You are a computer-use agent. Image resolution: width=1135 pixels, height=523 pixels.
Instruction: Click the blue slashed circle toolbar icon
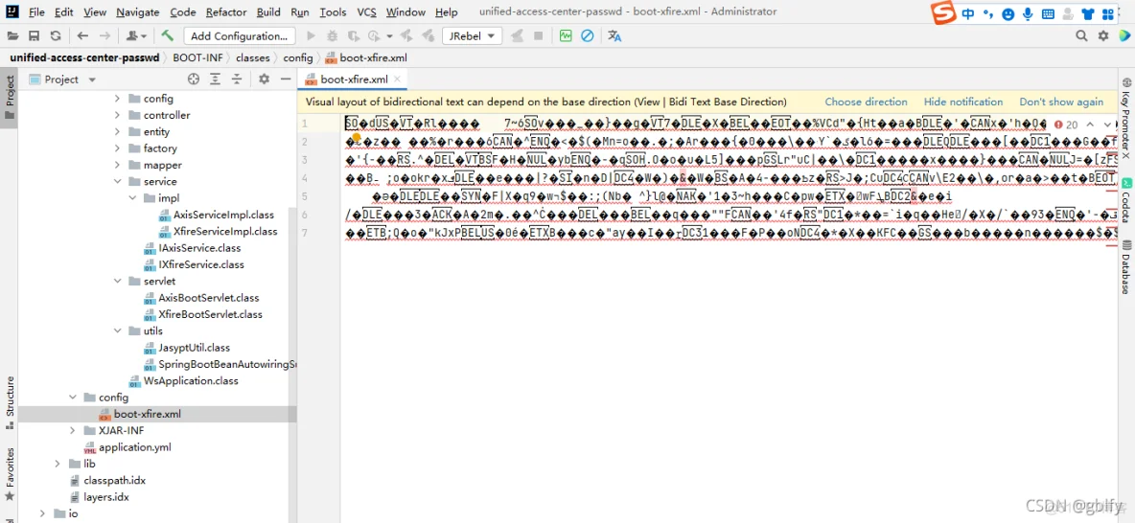coord(587,35)
